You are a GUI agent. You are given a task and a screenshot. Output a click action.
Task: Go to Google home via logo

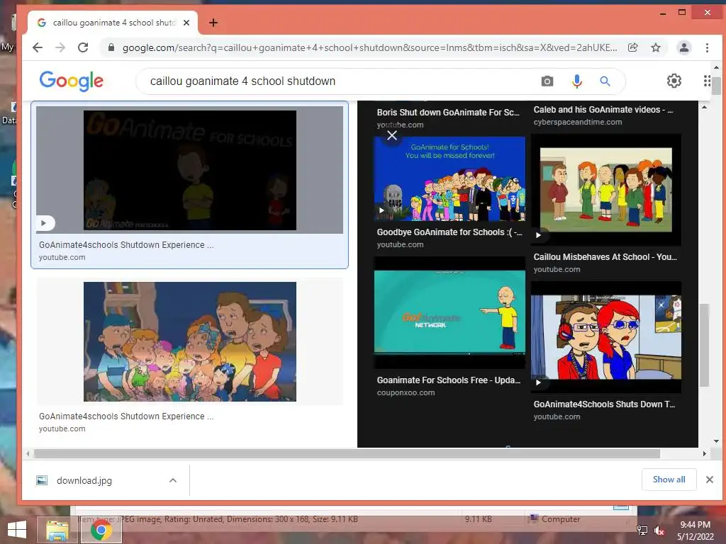[x=72, y=81]
